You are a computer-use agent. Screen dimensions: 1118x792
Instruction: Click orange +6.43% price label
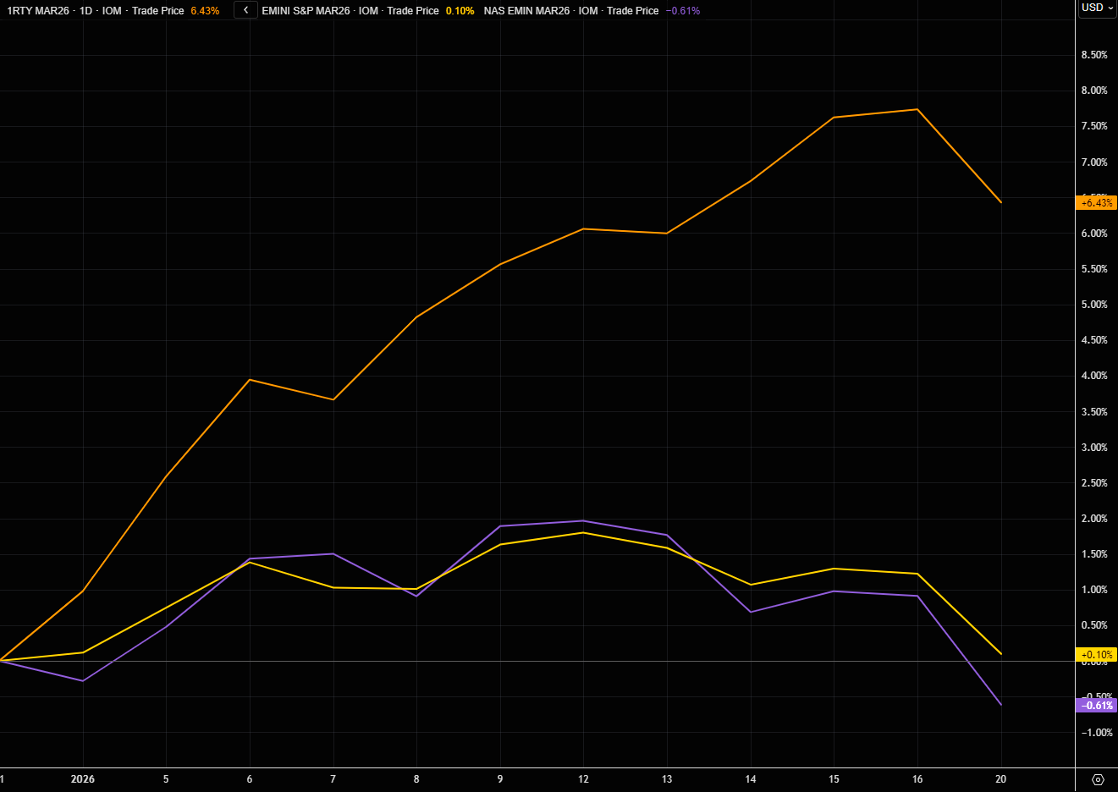click(x=1096, y=203)
